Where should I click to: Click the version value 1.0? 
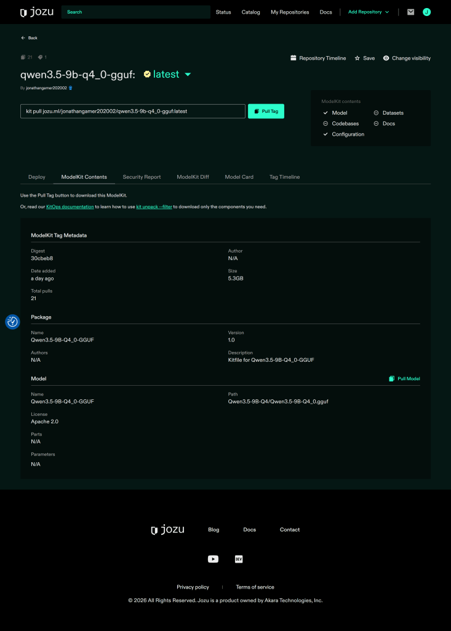tap(231, 340)
